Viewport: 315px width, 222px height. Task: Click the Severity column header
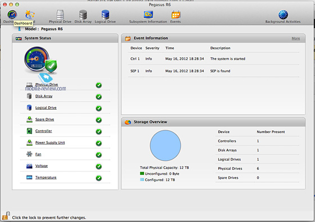pyautogui.click(x=152, y=48)
